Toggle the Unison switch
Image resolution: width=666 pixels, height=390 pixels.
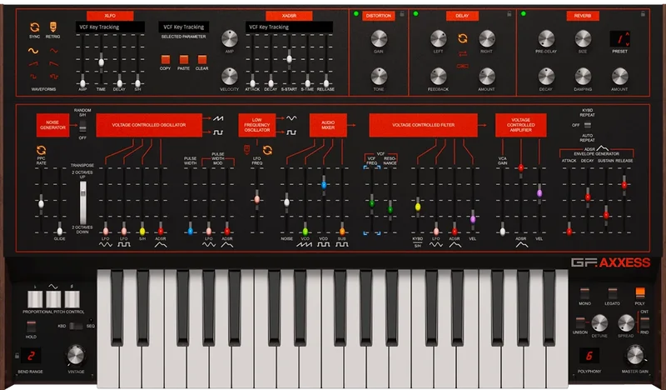(x=580, y=322)
